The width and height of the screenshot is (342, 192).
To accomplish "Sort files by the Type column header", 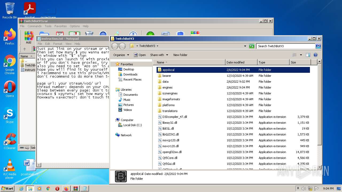I will click(x=273, y=62).
